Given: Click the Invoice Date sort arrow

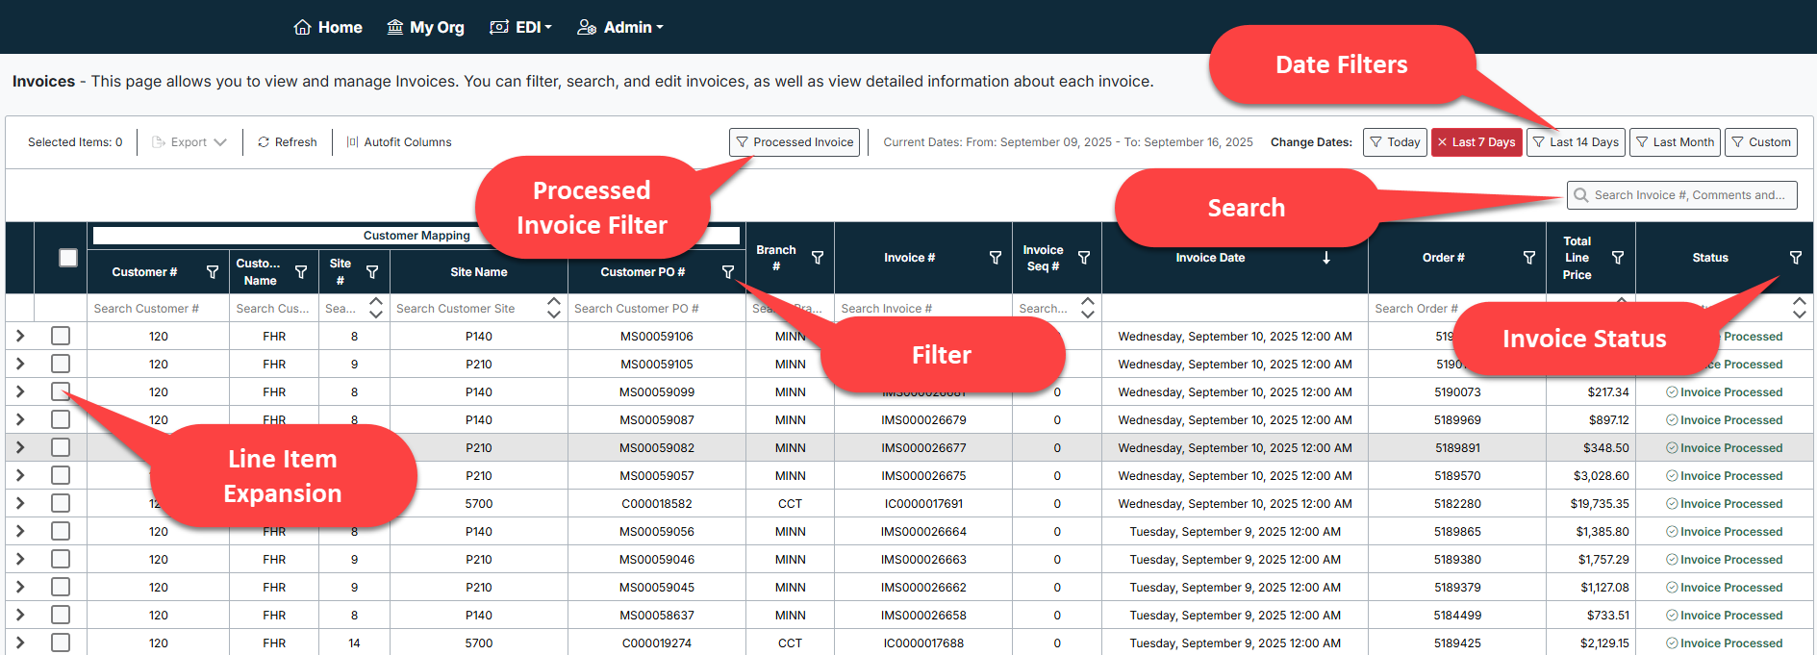Looking at the screenshot, I should [1326, 258].
